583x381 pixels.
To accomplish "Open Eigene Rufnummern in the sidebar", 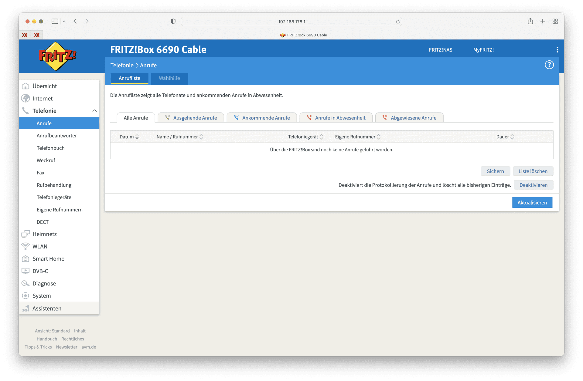I will [x=59, y=210].
